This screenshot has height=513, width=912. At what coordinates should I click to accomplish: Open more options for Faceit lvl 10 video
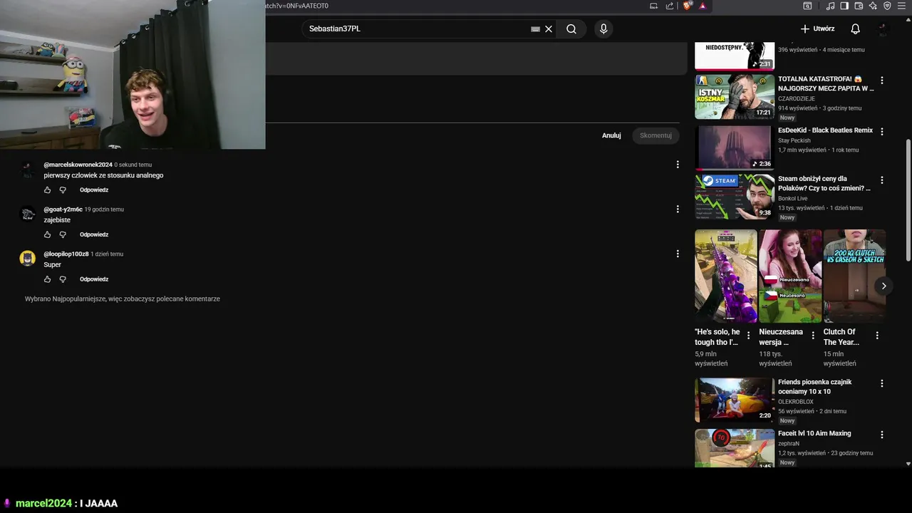(x=882, y=435)
